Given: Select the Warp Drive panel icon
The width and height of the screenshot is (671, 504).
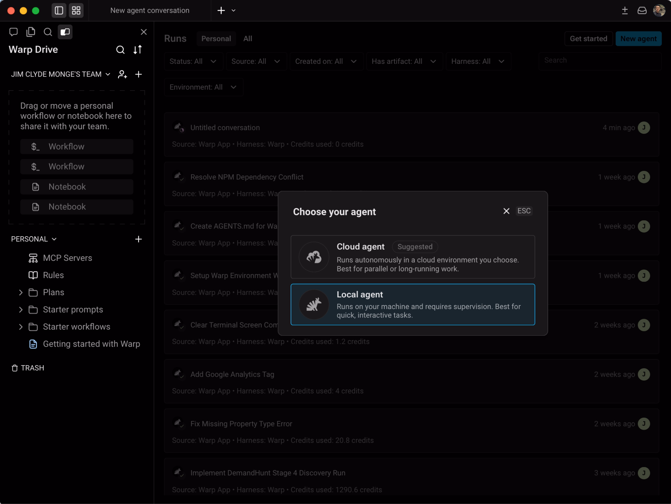Looking at the screenshot, I should [x=65, y=32].
